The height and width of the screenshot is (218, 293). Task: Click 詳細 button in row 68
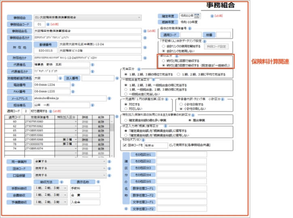click(x=85, y=140)
